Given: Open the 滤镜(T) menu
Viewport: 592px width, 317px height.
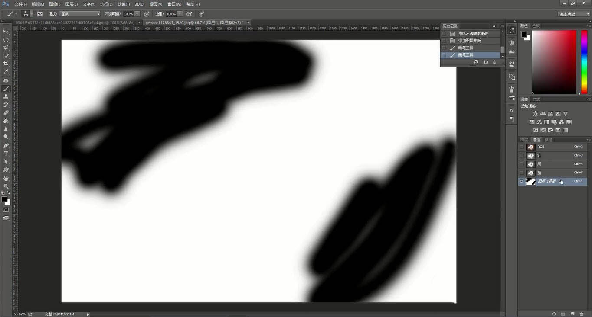Looking at the screenshot, I should pos(124,4).
